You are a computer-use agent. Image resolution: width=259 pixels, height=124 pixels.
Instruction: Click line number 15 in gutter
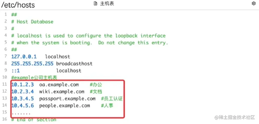[x=5, y=112]
